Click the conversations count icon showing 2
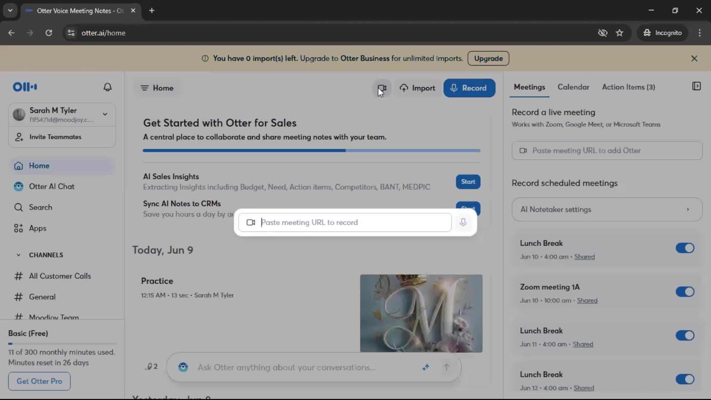The image size is (711, 400). tap(152, 366)
